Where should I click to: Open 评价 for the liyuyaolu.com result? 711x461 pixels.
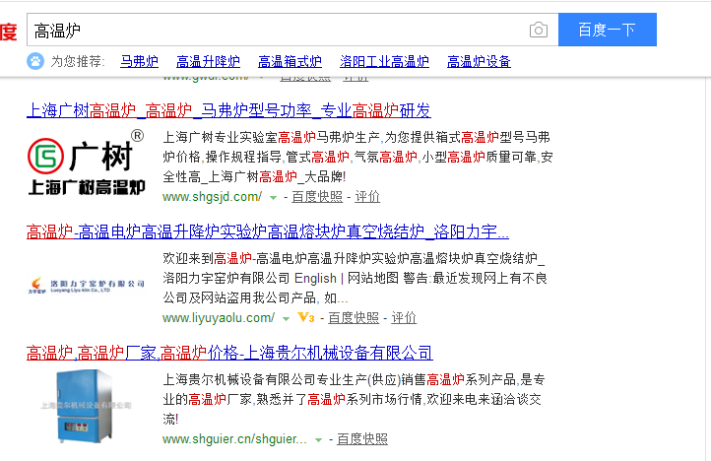(404, 318)
